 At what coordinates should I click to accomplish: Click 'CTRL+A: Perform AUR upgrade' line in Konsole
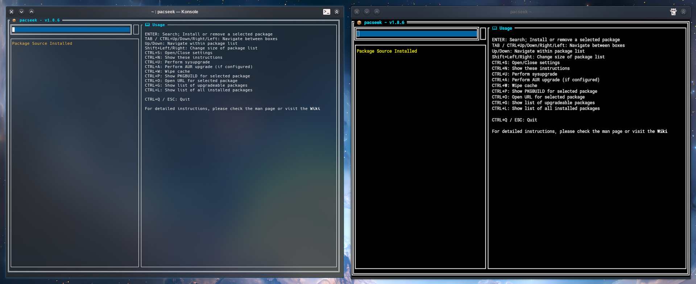[x=199, y=67]
